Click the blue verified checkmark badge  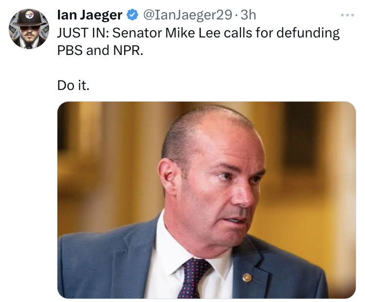pos(132,15)
